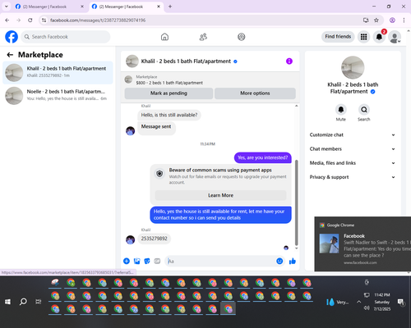The height and width of the screenshot is (328, 411).
Task: Open the Facebook menu grid icon
Action: click(363, 37)
